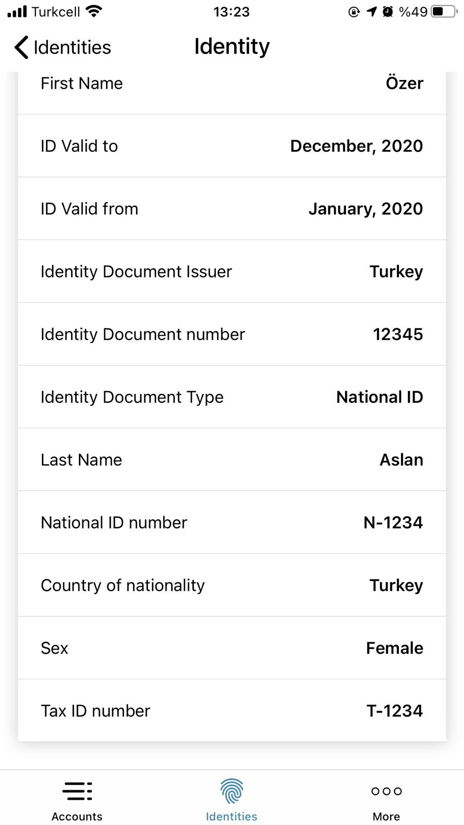The width and height of the screenshot is (464, 825).
Task: Tap the Last Name row showing Aslan
Action: tap(232, 459)
